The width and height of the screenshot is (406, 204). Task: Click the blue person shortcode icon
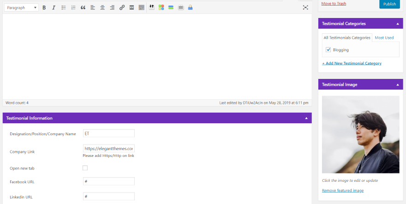190,7
